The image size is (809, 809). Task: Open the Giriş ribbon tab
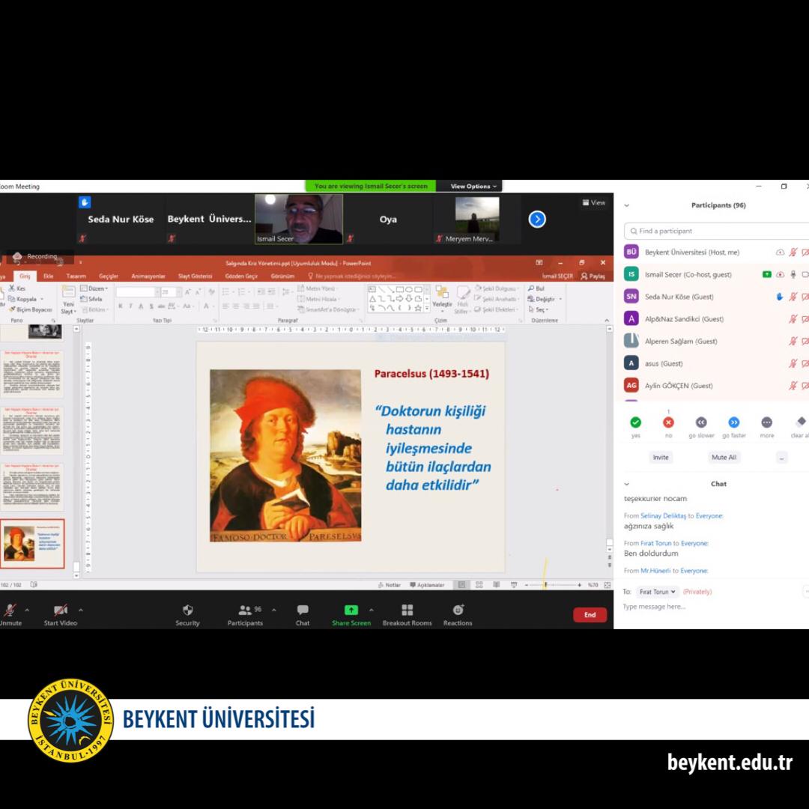25,276
